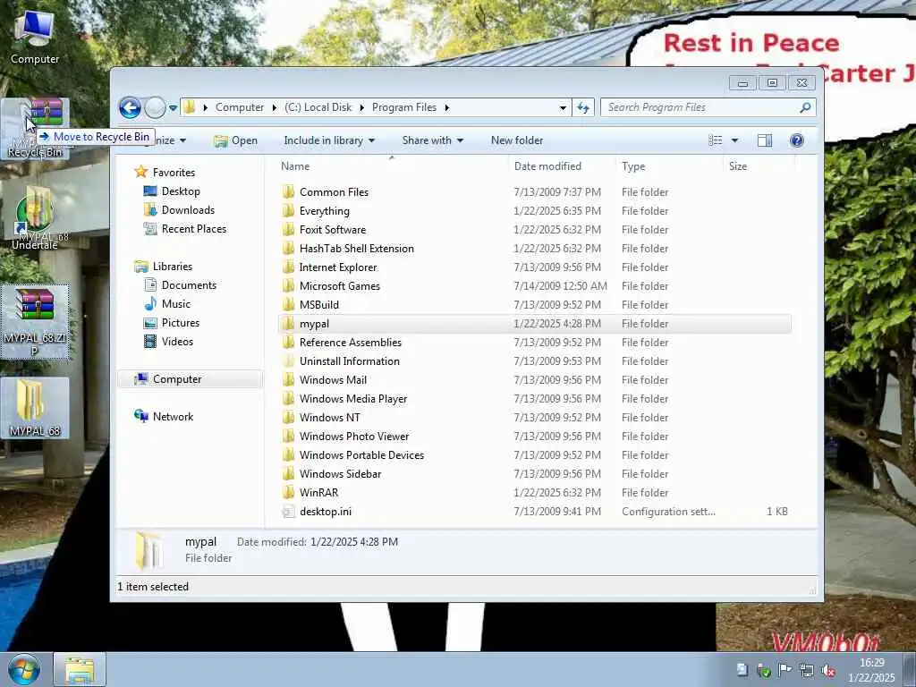Image resolution: width=916 pixels, height=687 pixels.
Task: Open Downloads in Favorites
Action: click(x=188, y=210)
